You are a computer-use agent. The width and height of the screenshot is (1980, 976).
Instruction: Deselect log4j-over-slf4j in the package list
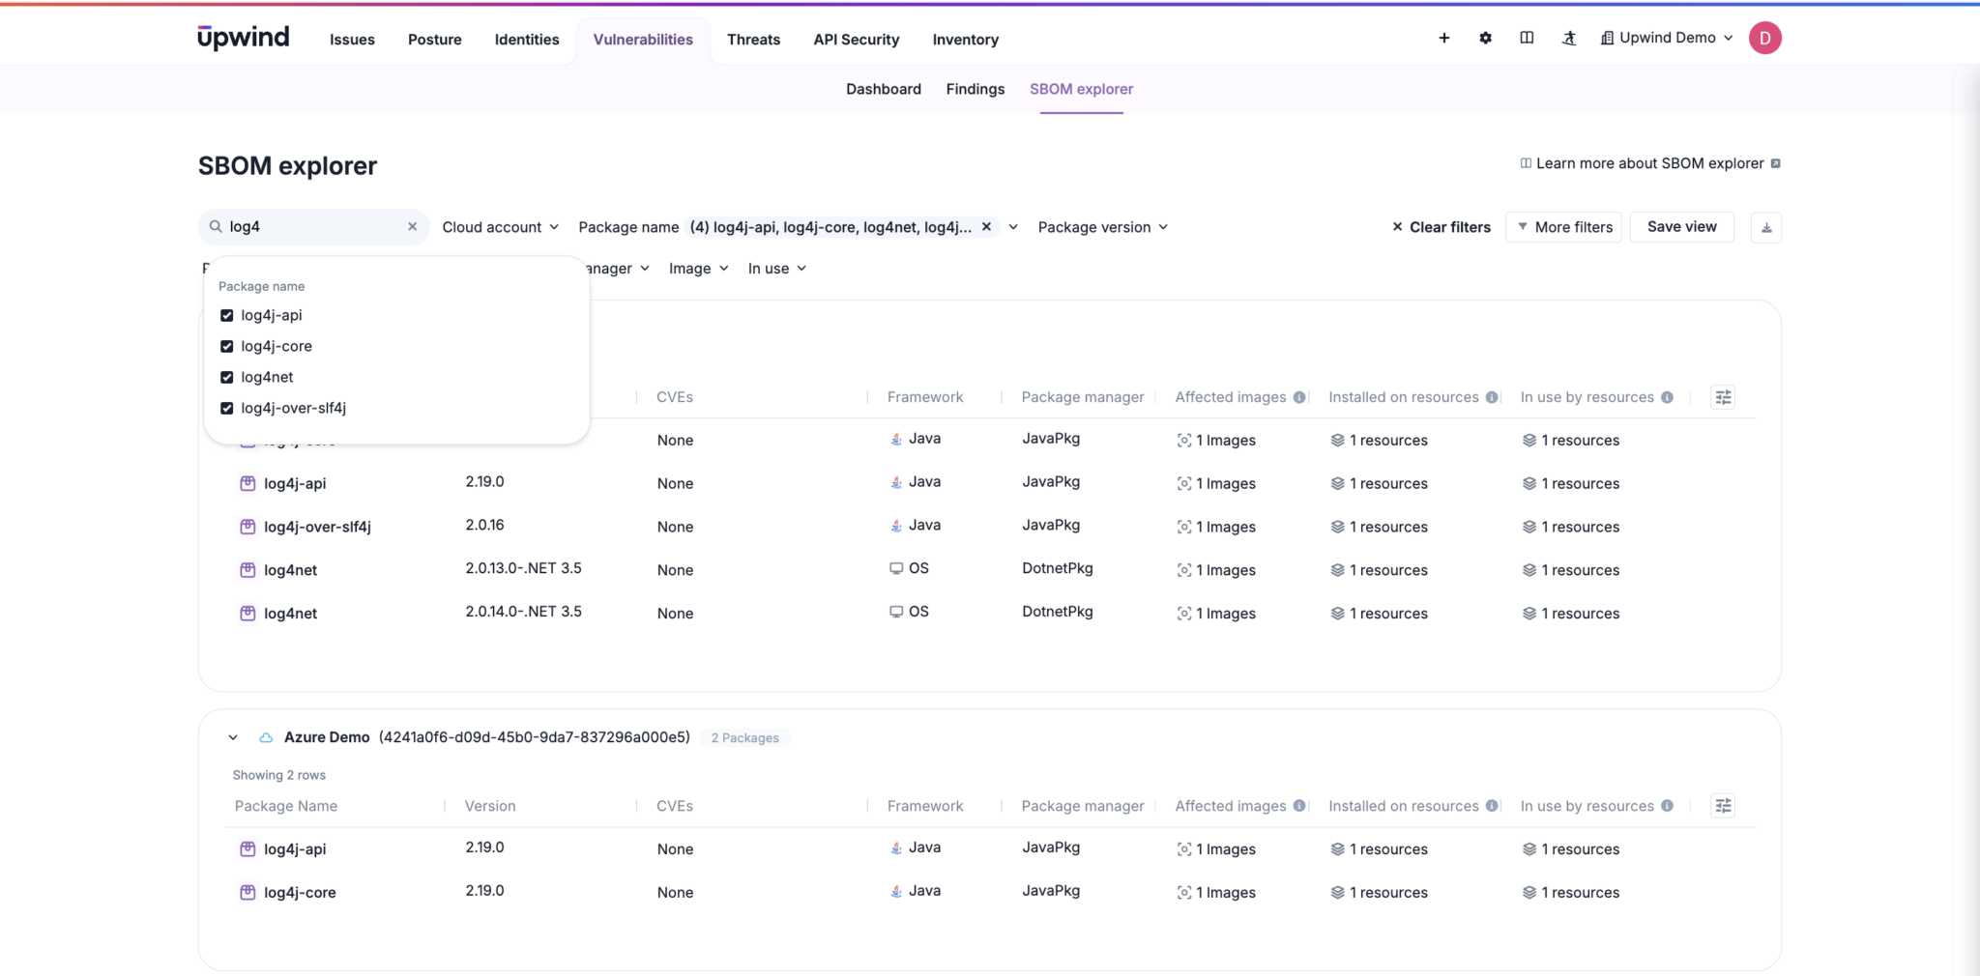coord(226,408)
